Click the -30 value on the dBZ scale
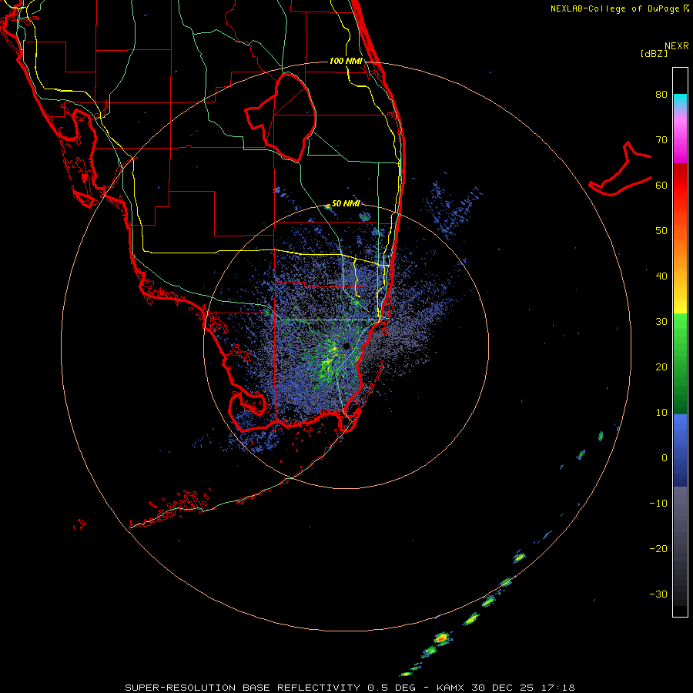The image size is (693, 693). click(658, 594)
